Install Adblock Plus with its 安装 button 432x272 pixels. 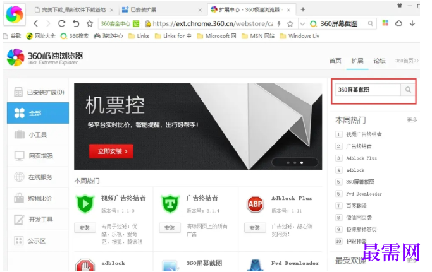[255, 228]
